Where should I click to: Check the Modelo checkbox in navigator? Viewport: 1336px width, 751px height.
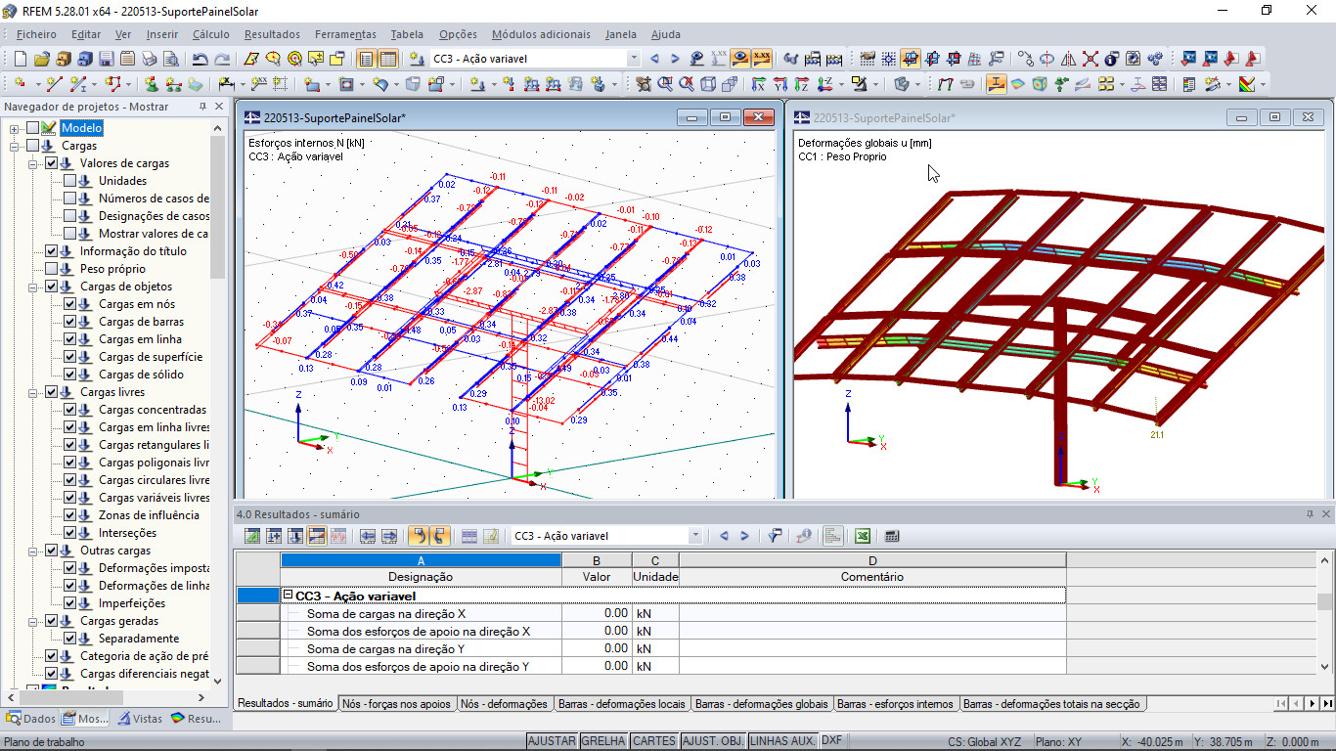coord(33,128)
